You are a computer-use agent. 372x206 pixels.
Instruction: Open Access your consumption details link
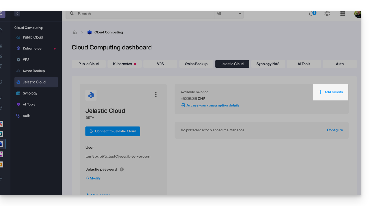tap(210, 105)
